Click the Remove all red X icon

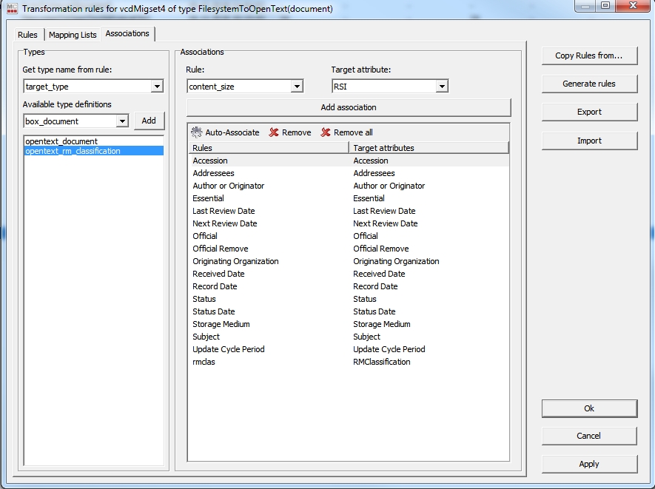click(x=326, y=132)
